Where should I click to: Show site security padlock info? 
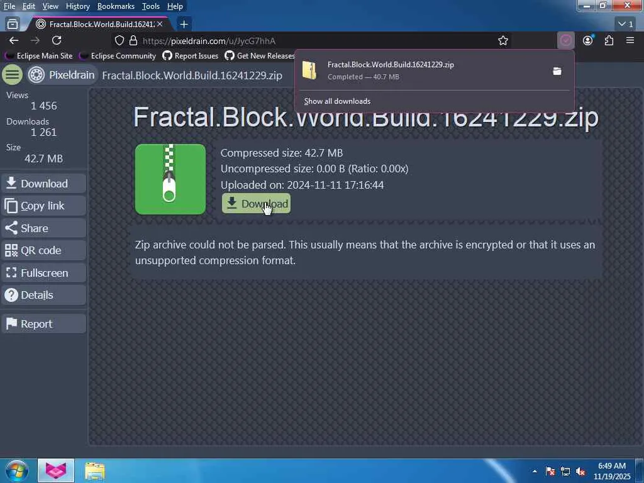tap(133, 41)
